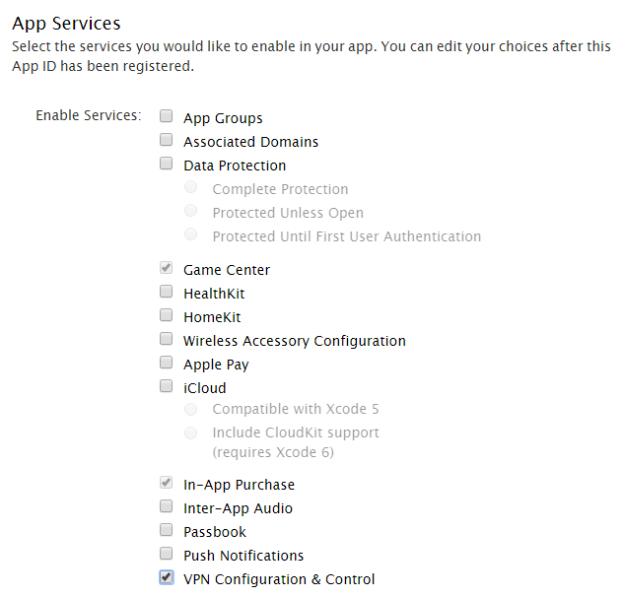Enable the iCloud checkbox
Viewport: 624px width, 598px height.
click(166, 385)
